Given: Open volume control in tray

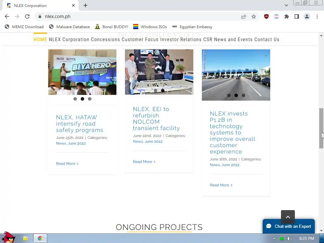Looking at the screenshot, I should click(x=290, y=239).
